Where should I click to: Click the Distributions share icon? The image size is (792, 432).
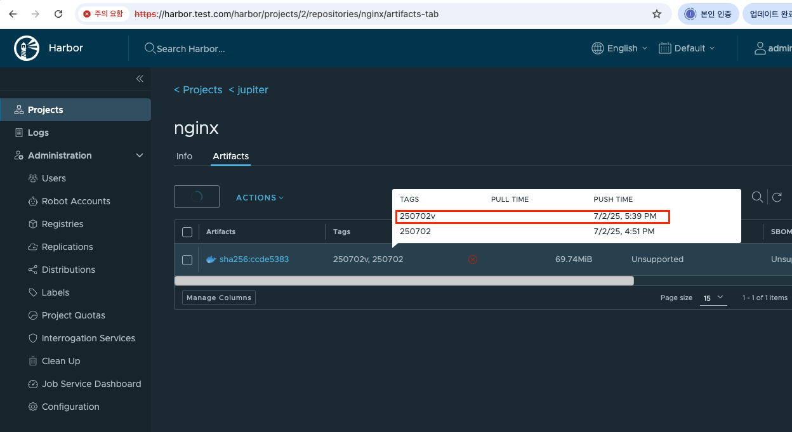click(33, 270)
